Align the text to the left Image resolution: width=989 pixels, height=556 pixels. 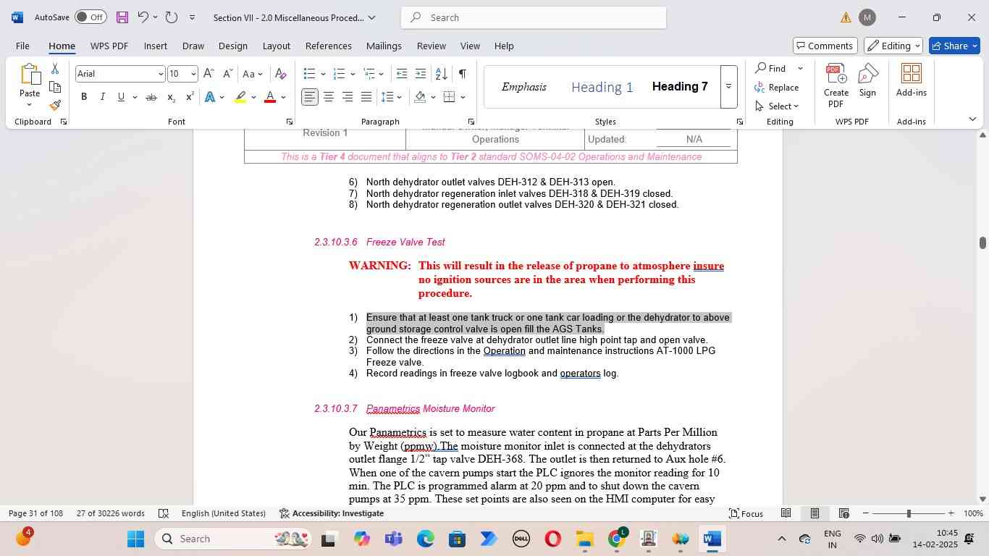(x=310, y=97)
